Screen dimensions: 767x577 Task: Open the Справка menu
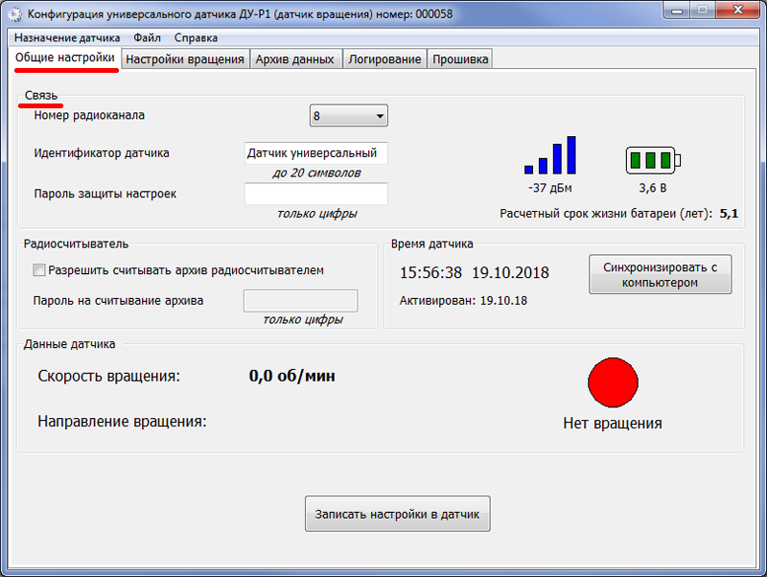coord(196,37)
